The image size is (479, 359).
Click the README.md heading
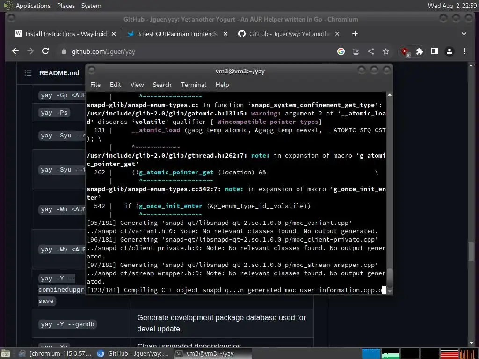point(59,72)
